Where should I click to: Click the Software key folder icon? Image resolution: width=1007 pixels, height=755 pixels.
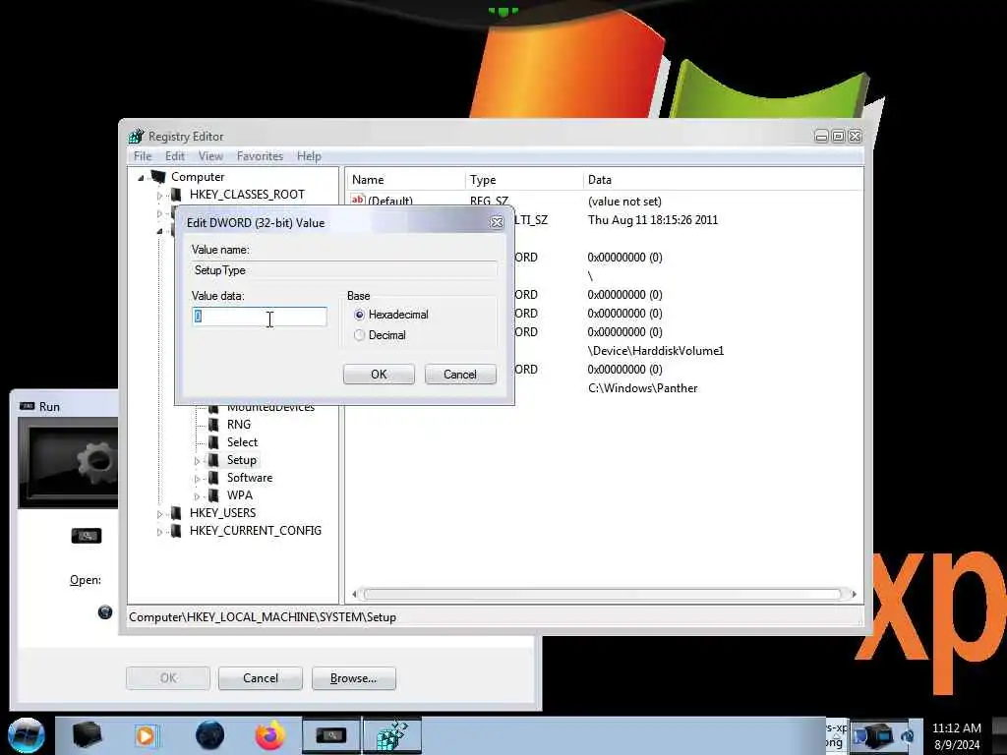coord(213,478)
